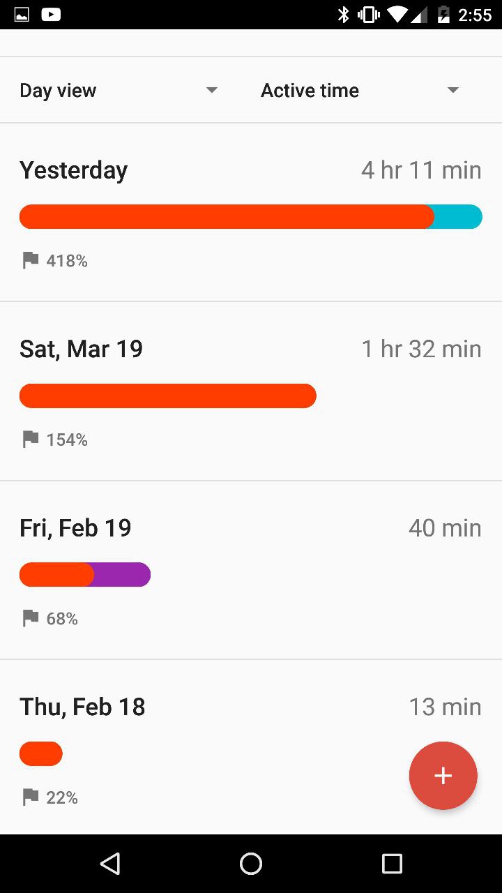Screen dimensions: 502x893
Task: Click the goal flag icon beside 68%
Action: [x=30, y=618]
